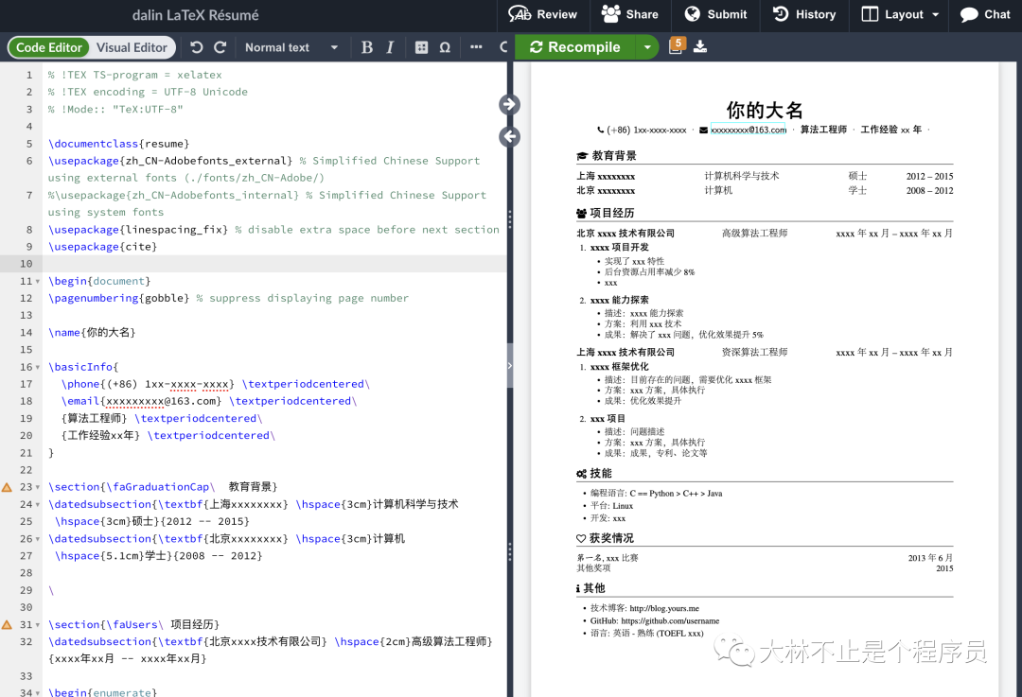Fold the \datedsubsection at line 24
The width and height of the screenshot is (1022, 697).
38,505
